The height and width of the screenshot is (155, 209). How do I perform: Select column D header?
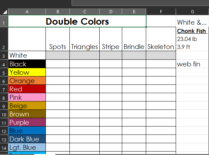pos(111,11)
